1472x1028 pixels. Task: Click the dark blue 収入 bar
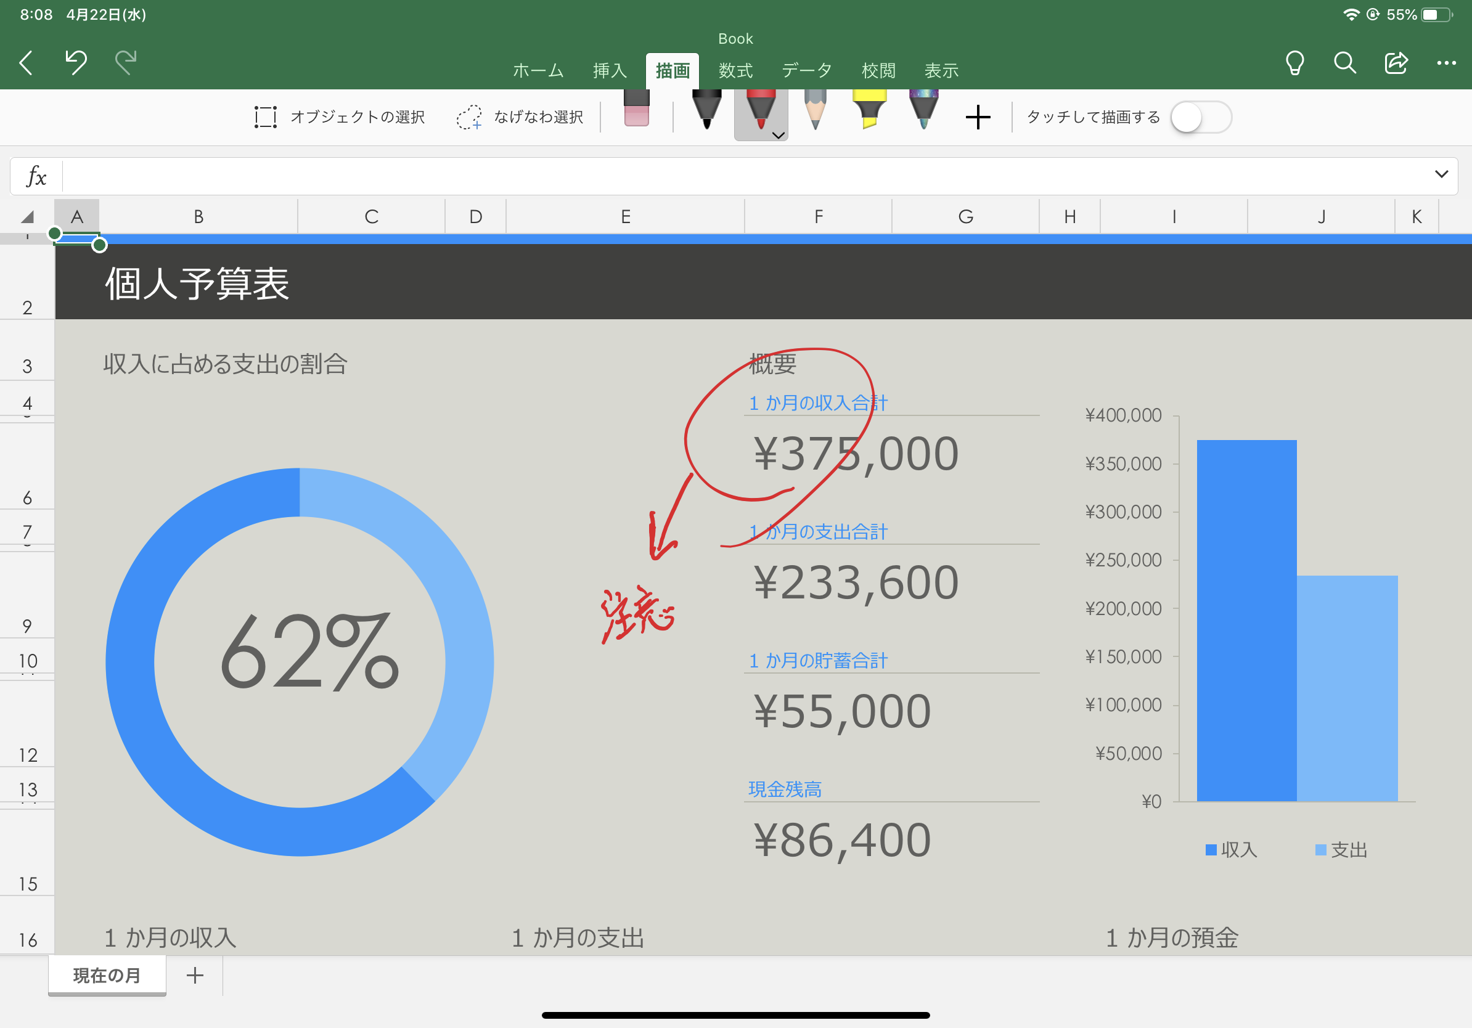coord(1246,621)
